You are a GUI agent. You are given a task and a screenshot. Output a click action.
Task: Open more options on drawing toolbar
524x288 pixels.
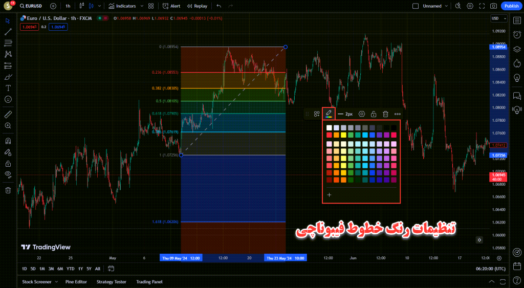[x=397, y=114]
